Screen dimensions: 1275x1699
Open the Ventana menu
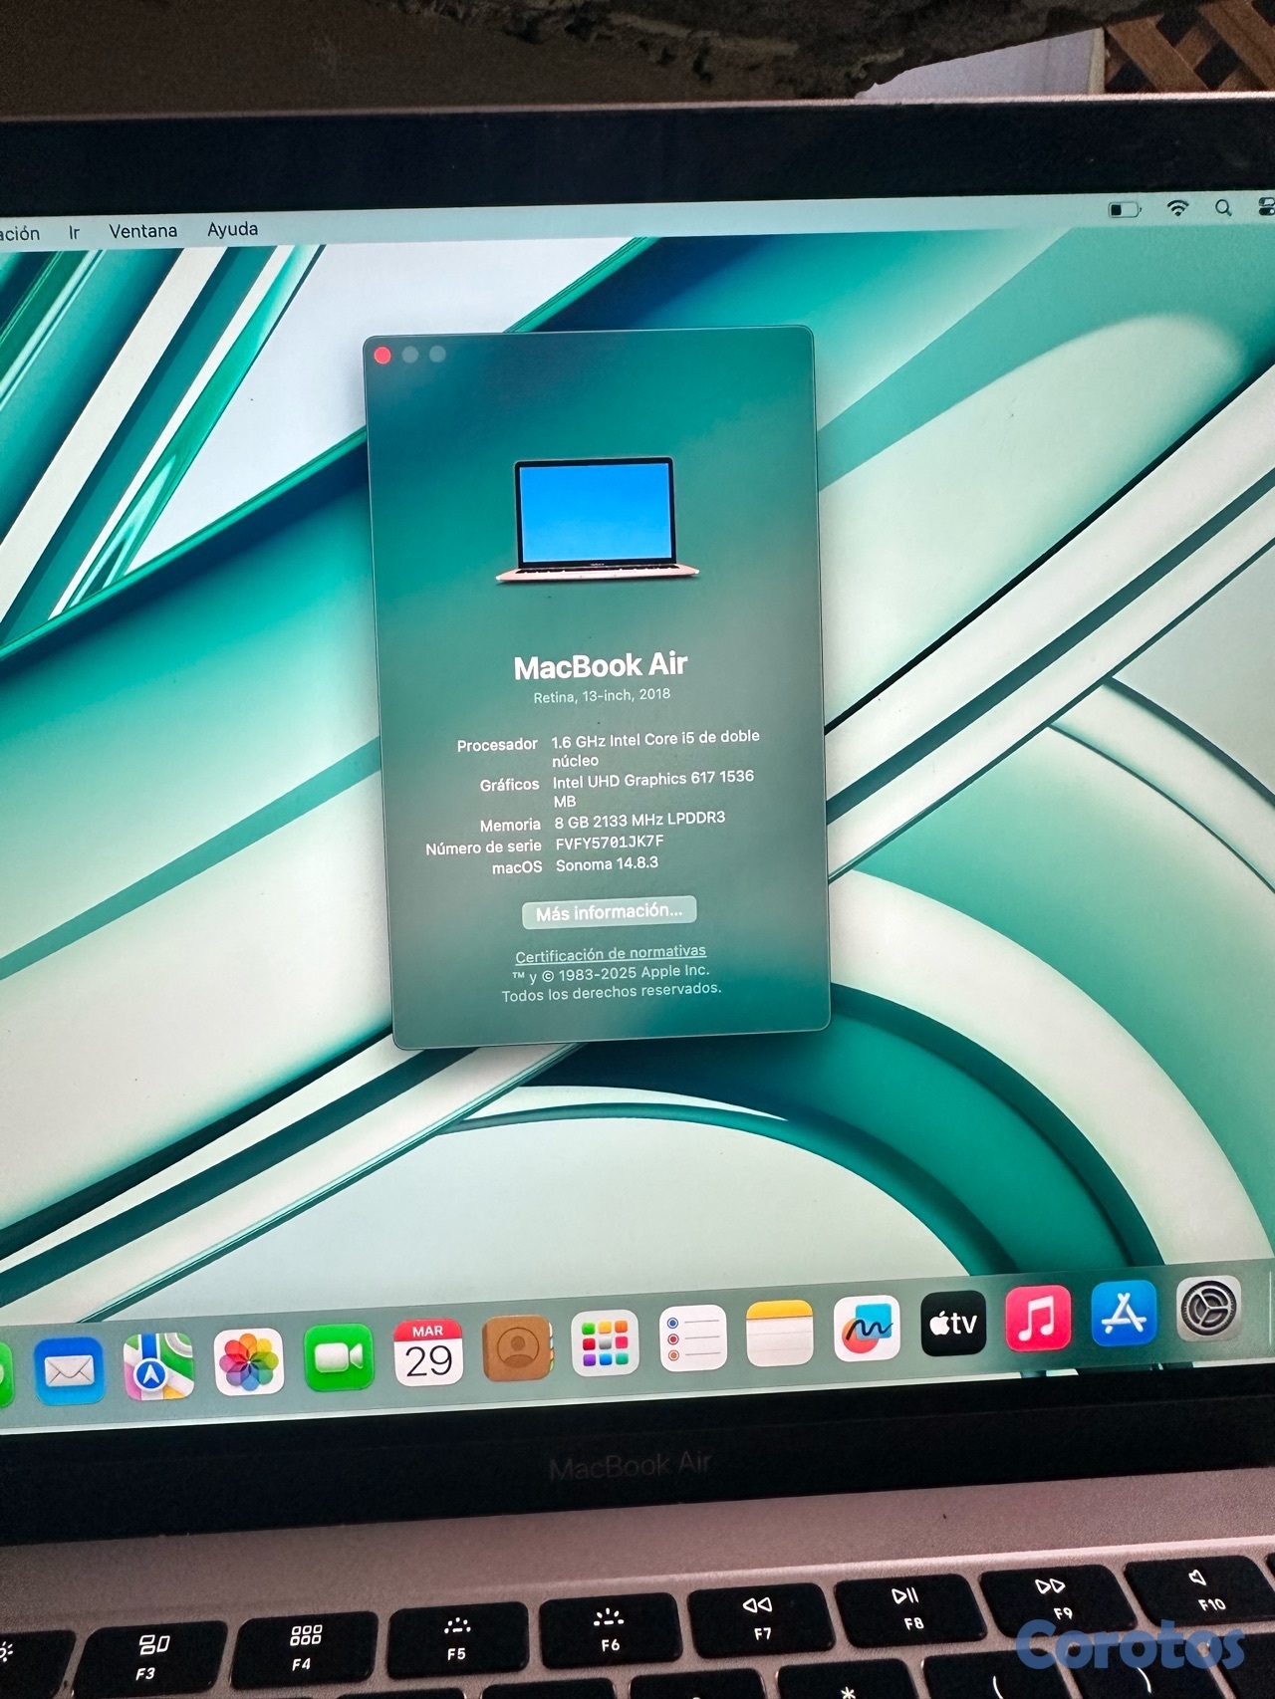coord(142,231)
